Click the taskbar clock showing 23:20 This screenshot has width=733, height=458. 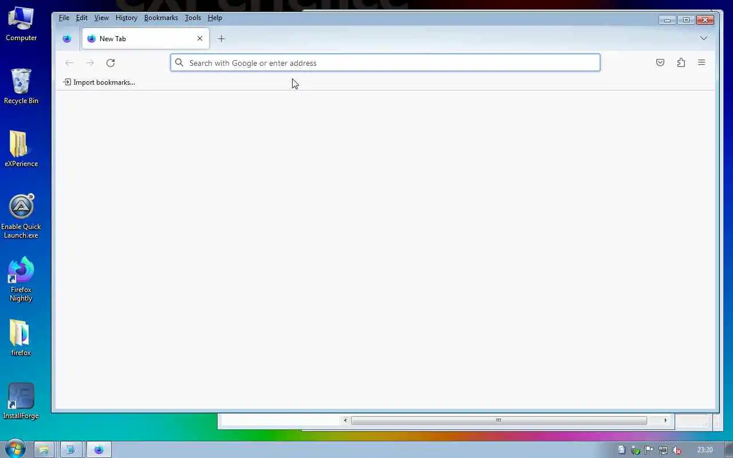[705, 450]
